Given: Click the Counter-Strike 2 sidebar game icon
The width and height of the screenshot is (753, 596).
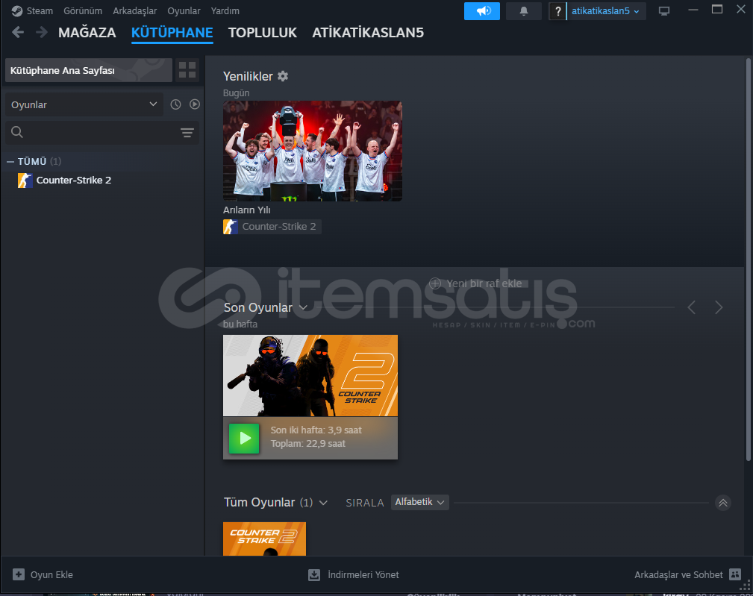Looking at the screenshot, I should point(25,180).
